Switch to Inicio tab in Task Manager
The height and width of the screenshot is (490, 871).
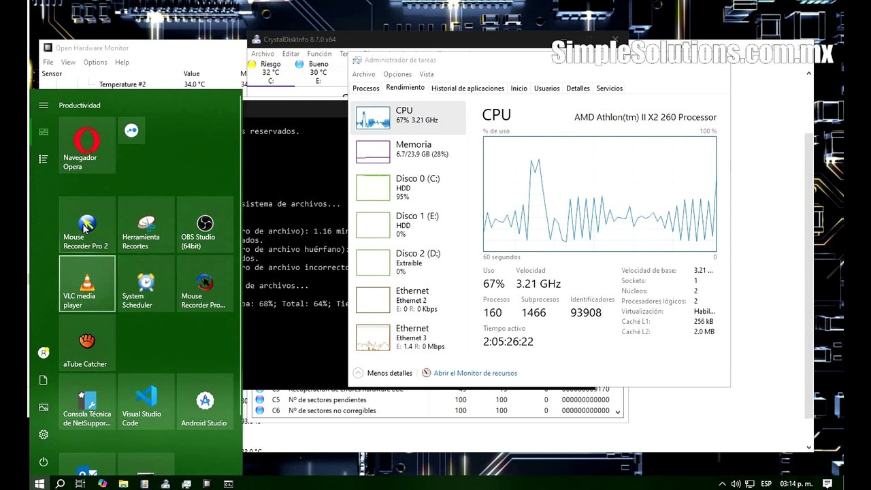pos(519,88)
